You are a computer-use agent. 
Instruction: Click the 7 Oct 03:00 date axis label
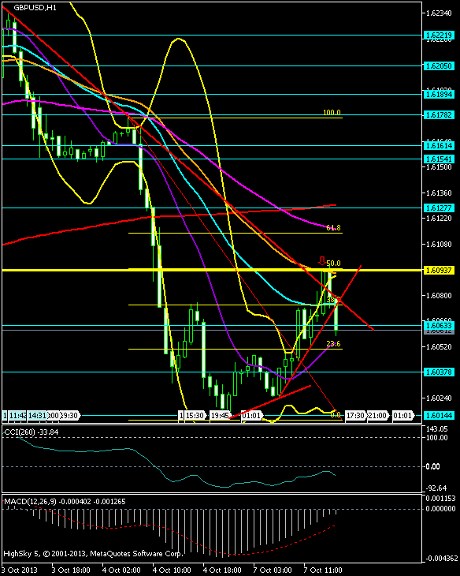point(273,570)
